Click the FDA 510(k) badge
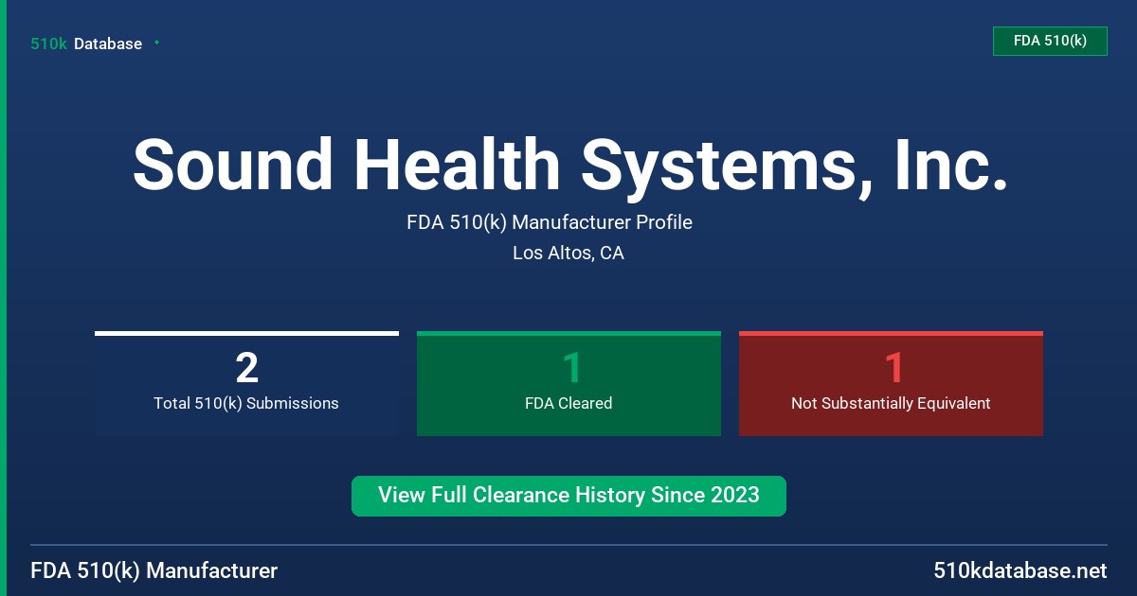Viewport: 1137px width, 596px height. pos(1050,41)
